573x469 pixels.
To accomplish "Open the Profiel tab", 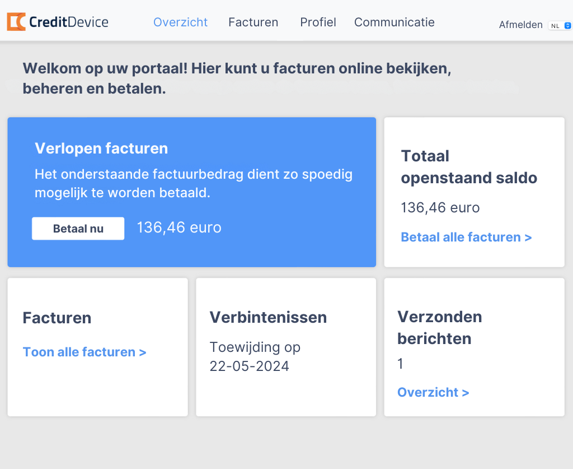I will (x=318, y=22).
